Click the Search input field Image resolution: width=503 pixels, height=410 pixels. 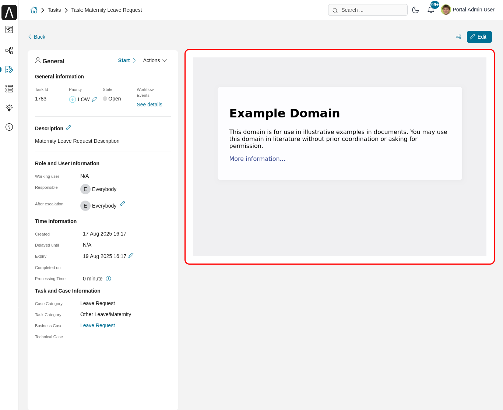(367, 10)
